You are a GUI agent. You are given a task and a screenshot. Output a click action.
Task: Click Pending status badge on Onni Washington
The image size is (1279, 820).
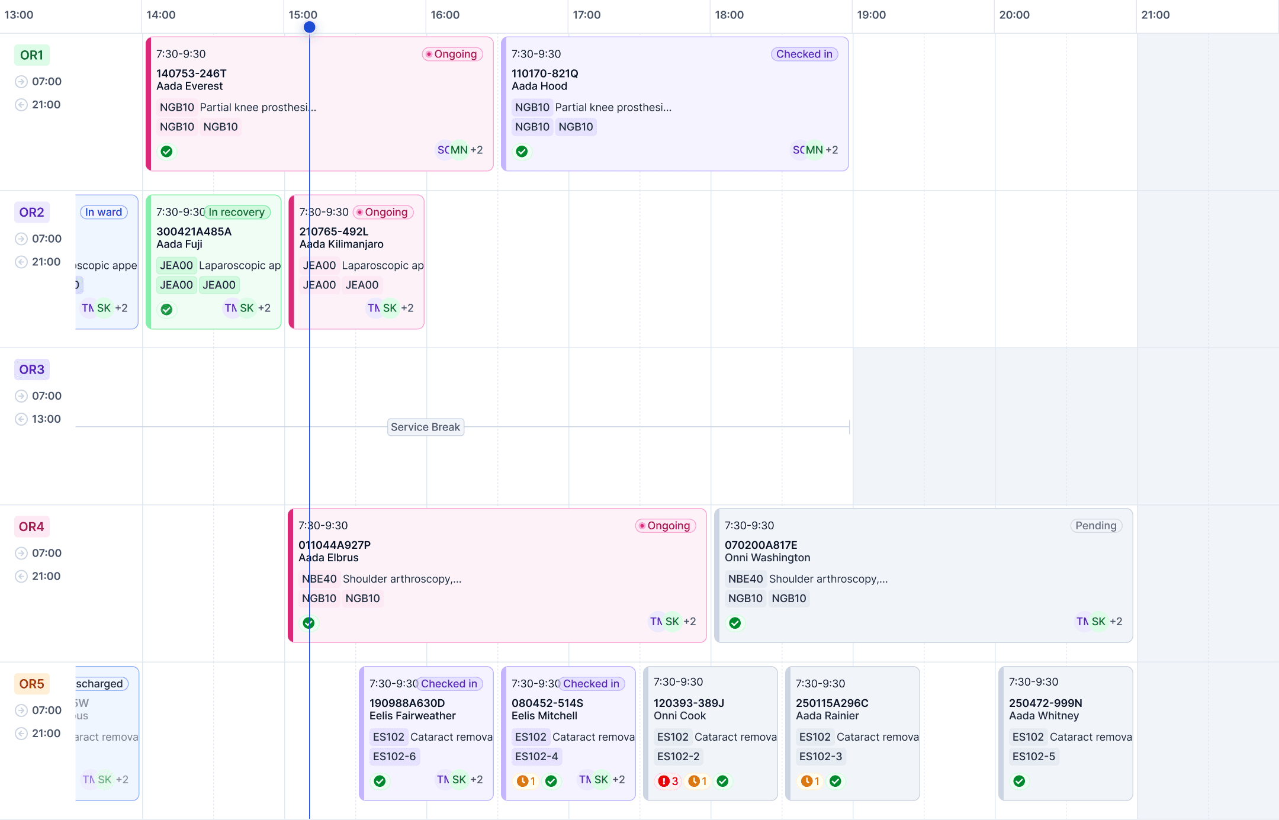coord(1095,526)
